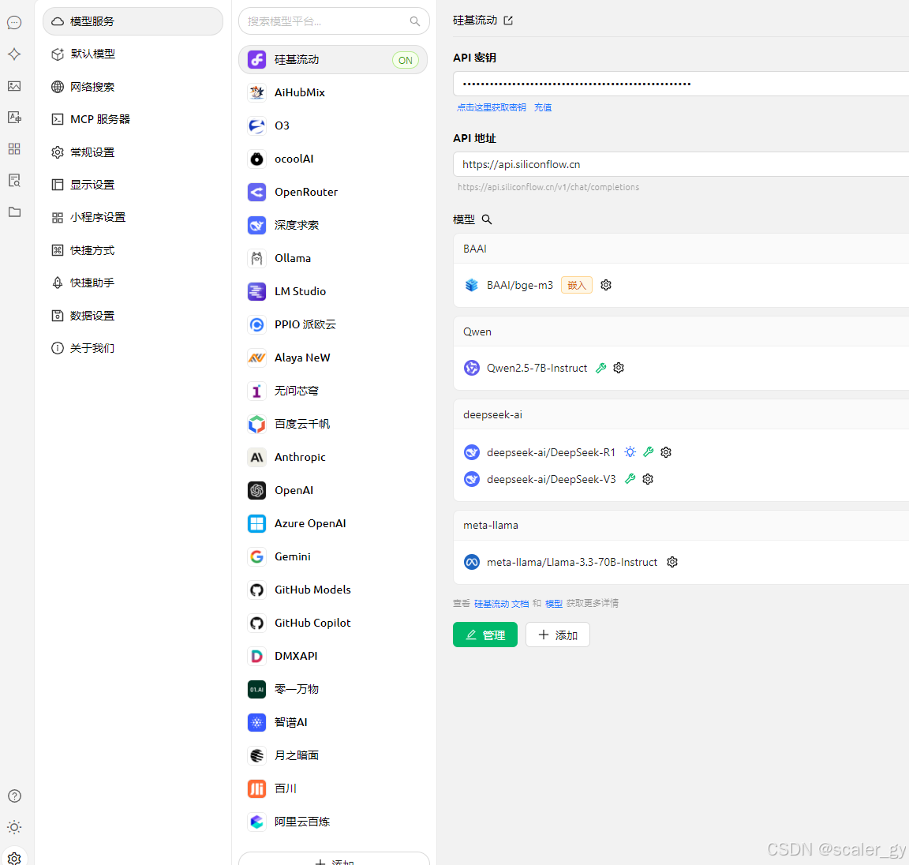This screenshot has height=865, width=909.
Task: Collapse the meta-llama model group header
Action: [x=681, y=526]
